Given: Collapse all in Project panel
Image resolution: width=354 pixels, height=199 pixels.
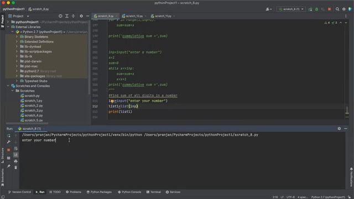Looking at the screenshot, I should click(x=73, y=16).
